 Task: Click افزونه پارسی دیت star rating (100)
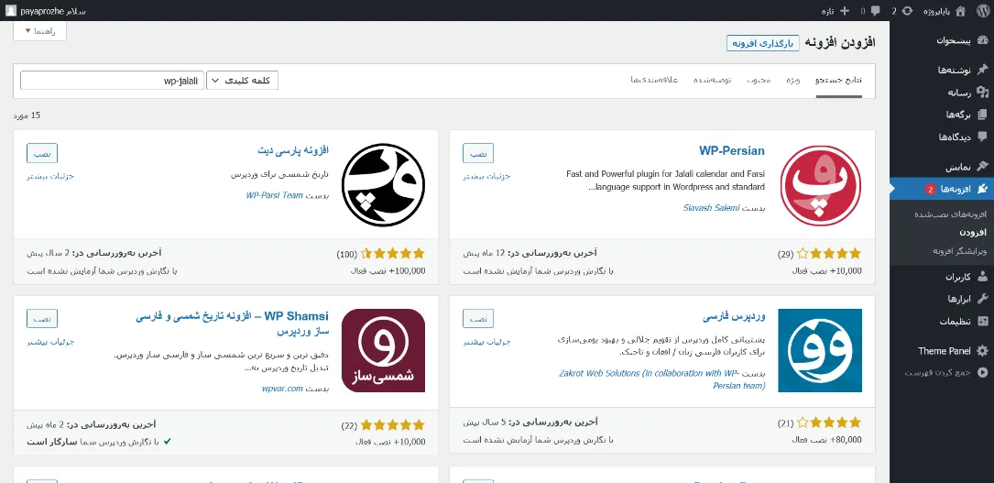tap(392, 254)
